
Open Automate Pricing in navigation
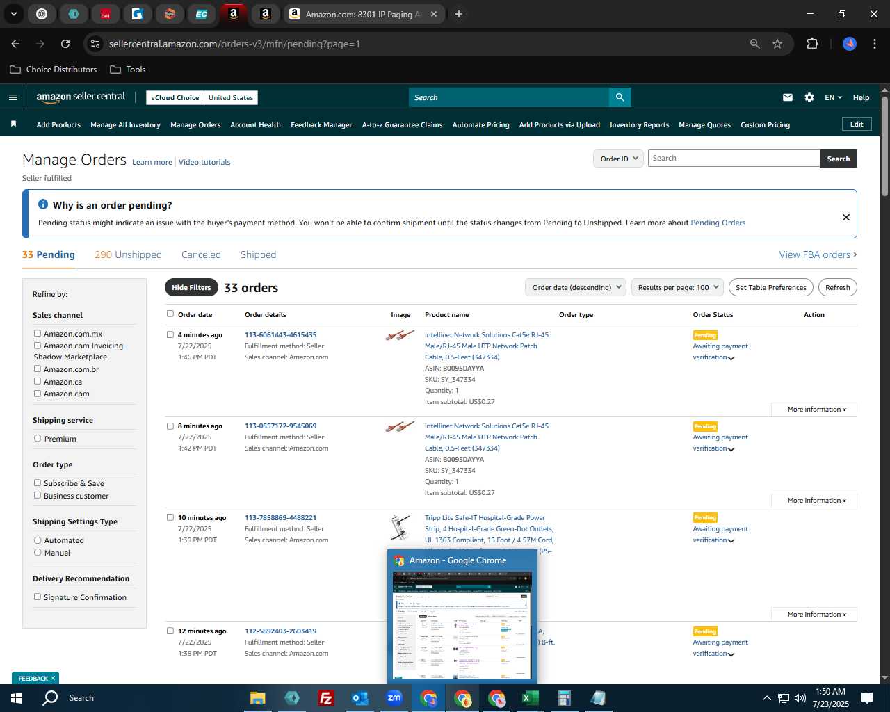click(480, 125)
